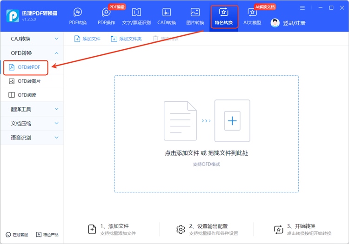Open the hamburger menu icon
349x244 pixels.
(302, 8)
